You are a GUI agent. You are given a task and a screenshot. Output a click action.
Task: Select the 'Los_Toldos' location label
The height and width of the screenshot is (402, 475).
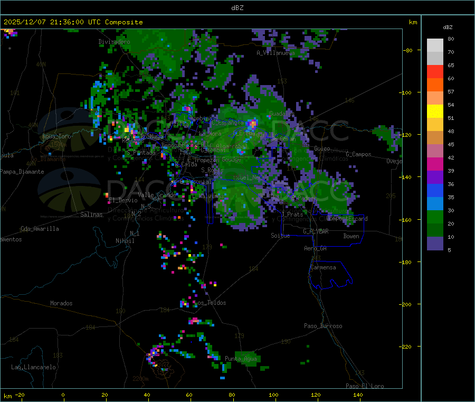tap(210, 303)
